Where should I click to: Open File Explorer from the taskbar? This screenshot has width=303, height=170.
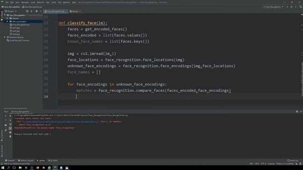20,168
